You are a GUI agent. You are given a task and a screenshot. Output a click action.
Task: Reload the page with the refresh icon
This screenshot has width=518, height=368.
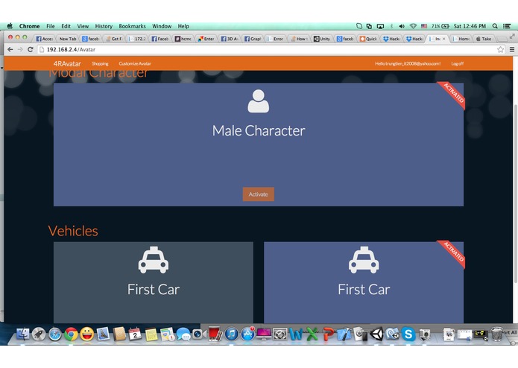[30, 49]
